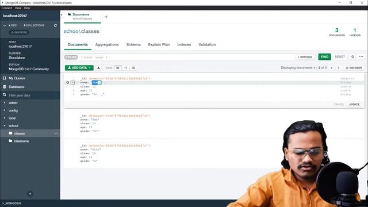Click the left arrow before Documents tab
This screenshot has height=207, width=368.
coord(62,15)
